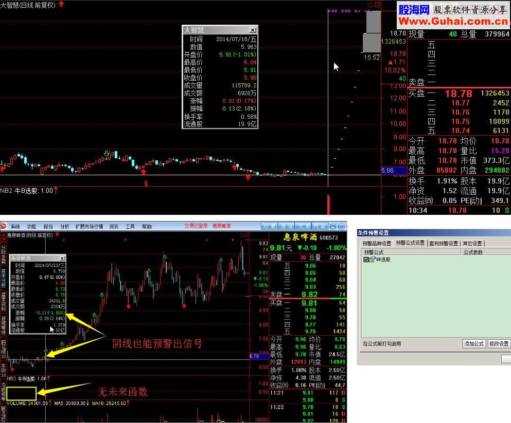Select the MA5: 30993.30 label

70,403
